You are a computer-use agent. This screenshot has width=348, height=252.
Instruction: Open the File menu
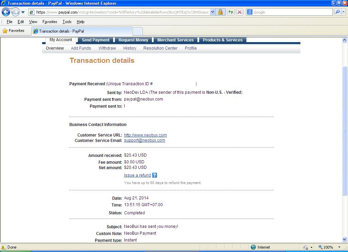(10, 22)
